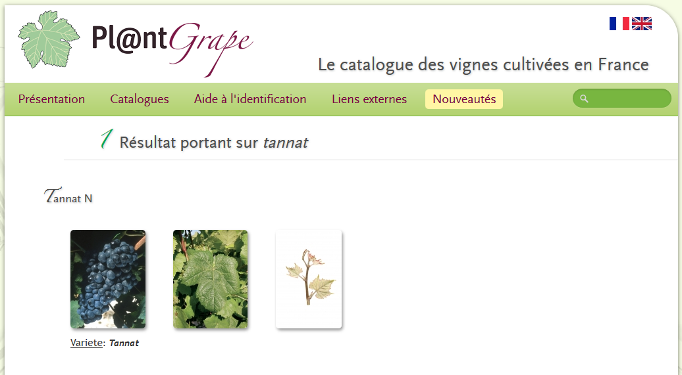Open the Aide à l'identification menu
Viewport: 682px width, 375px height.
coord(250,99)
